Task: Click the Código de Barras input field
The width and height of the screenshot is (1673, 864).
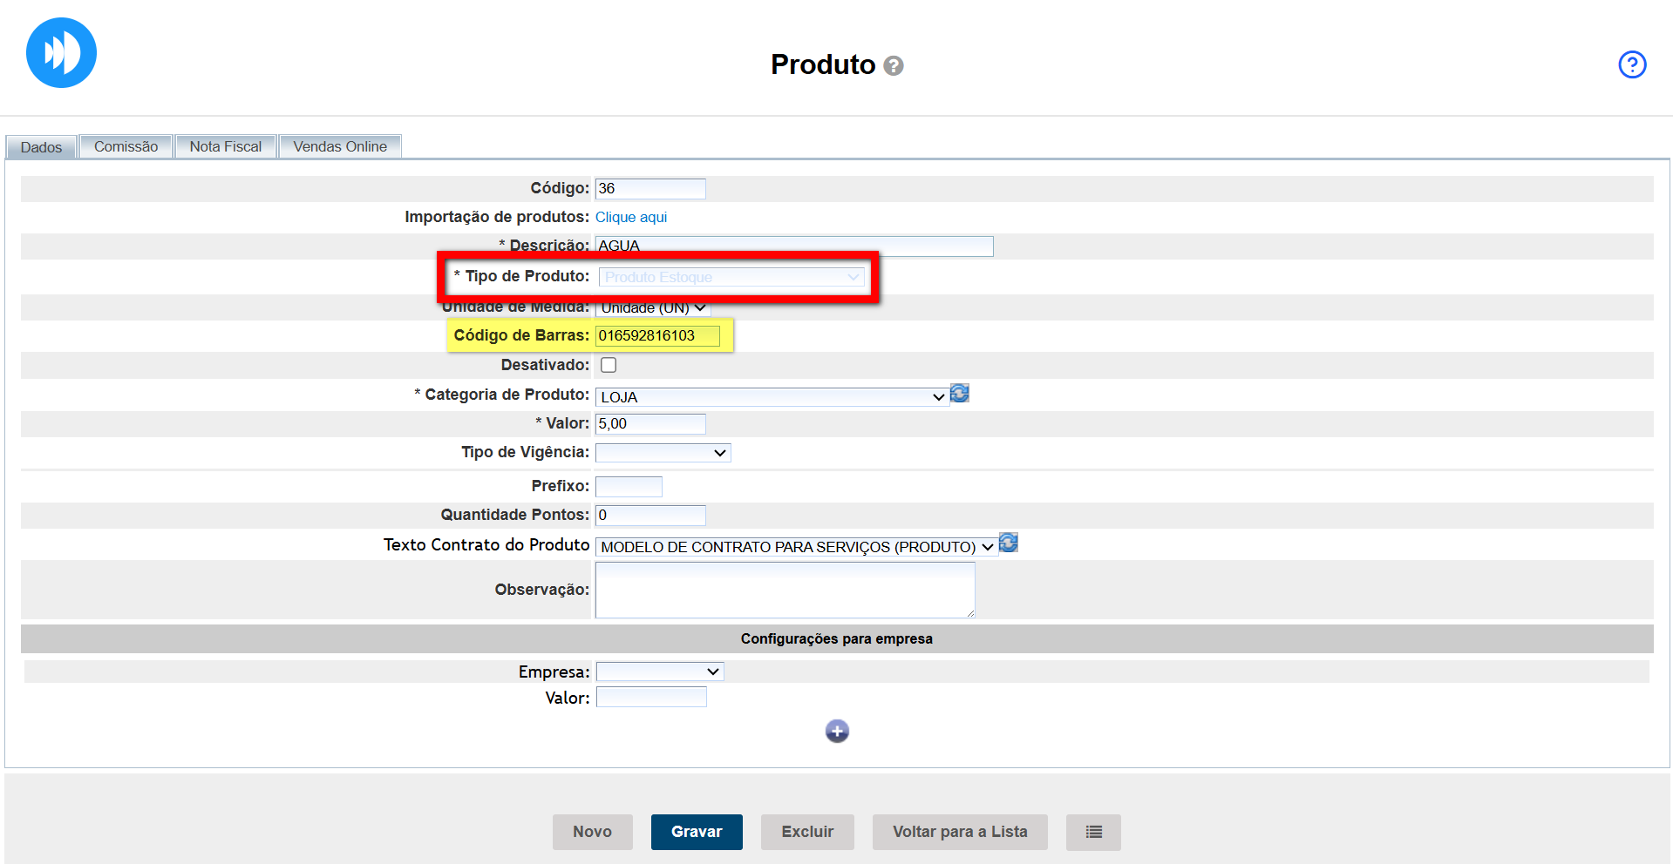Action: click(657, 335)
